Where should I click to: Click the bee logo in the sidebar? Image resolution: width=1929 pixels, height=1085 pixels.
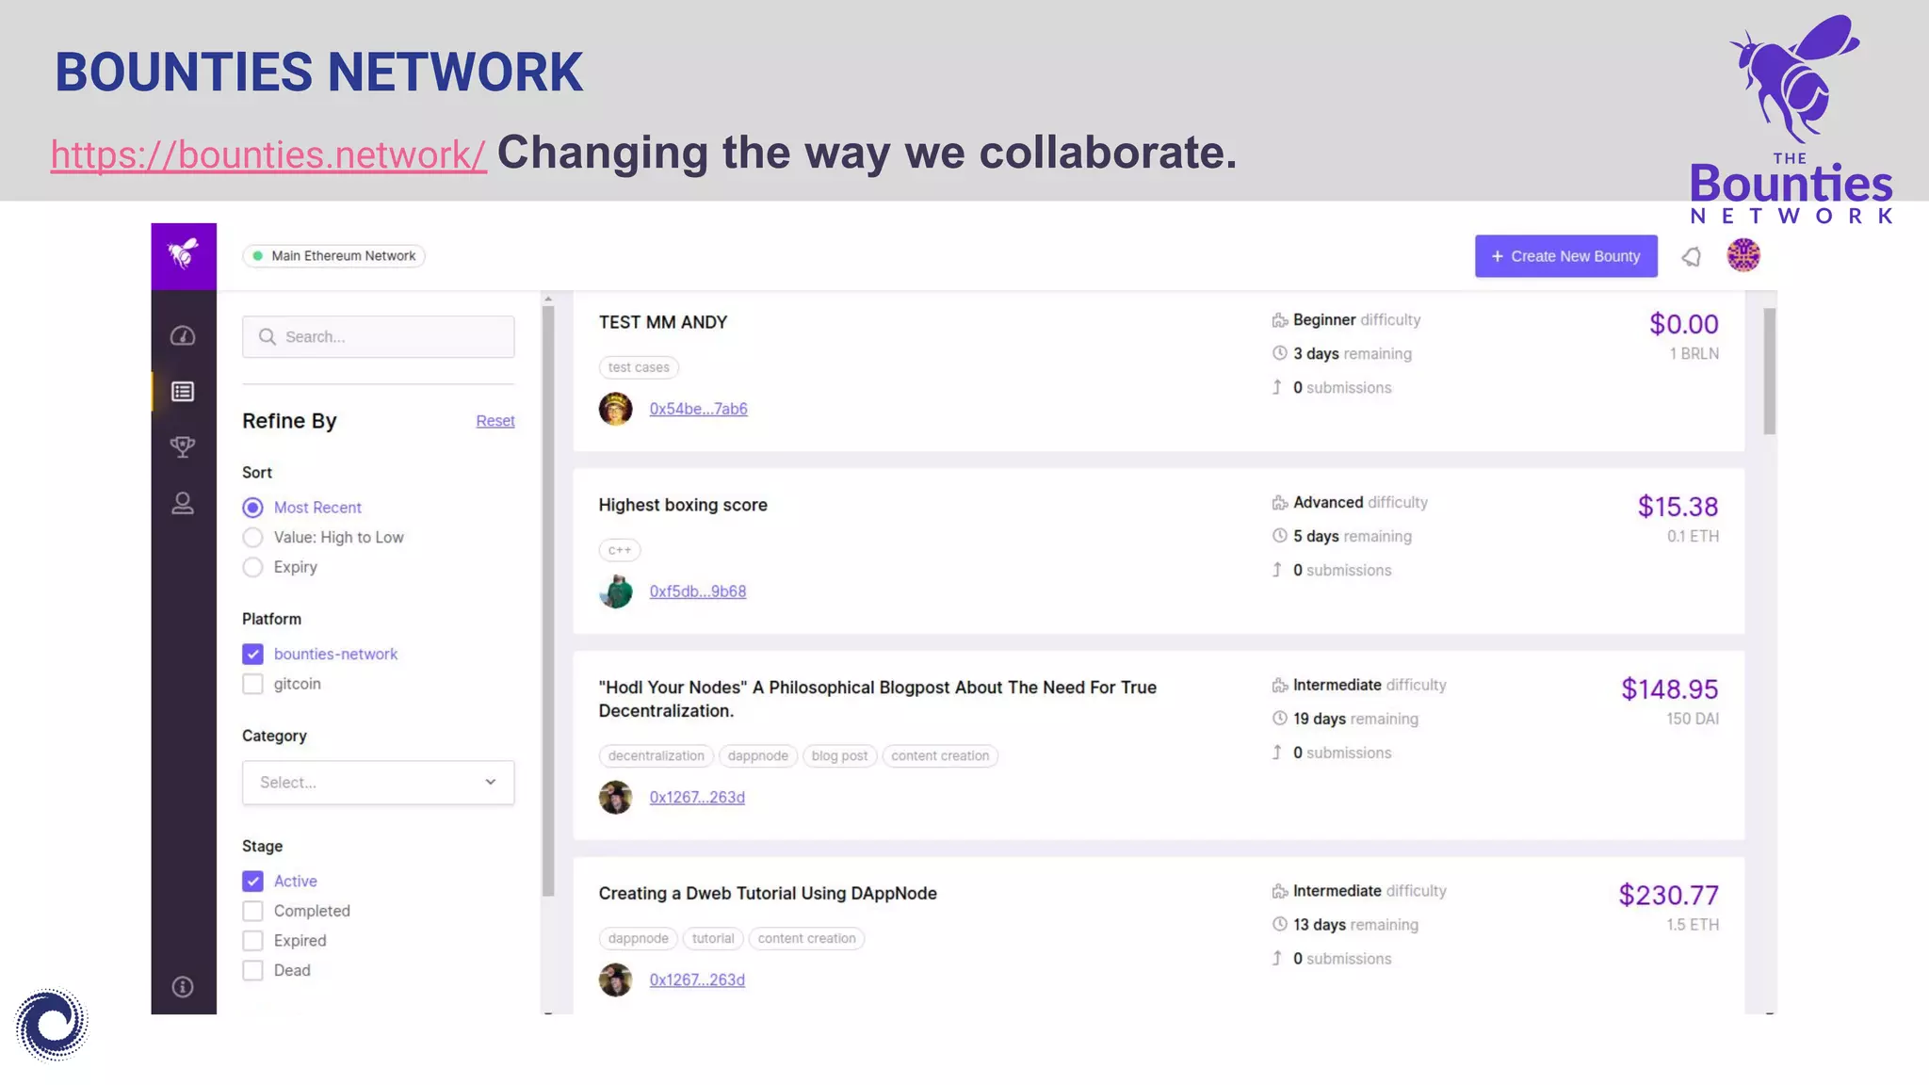click(x=184, y=254)
